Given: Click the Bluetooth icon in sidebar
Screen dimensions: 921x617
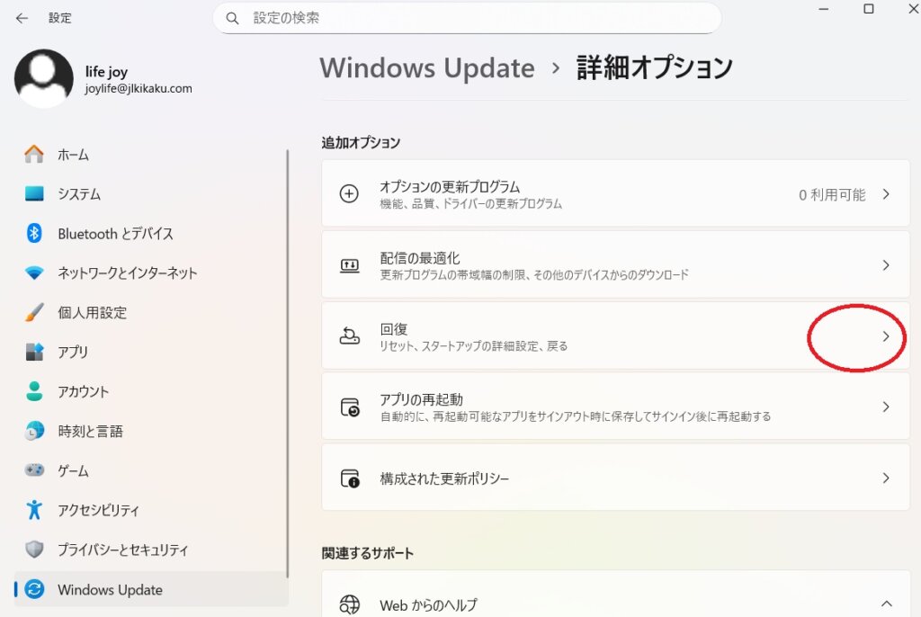Looking at the screenshot, I should point(34,234).
